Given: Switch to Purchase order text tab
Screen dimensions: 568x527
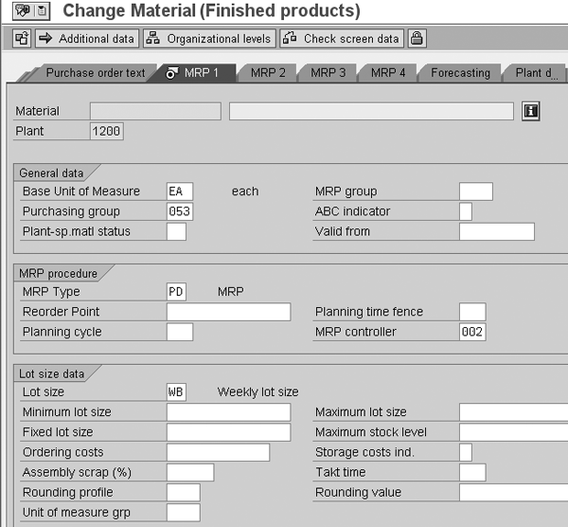Looking at the screenshot, I should [x=95, y=73].
